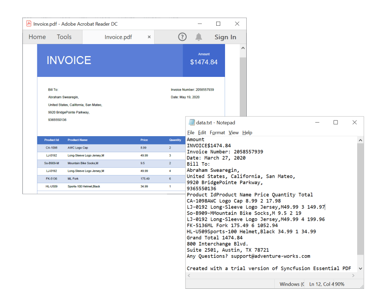This screenshot has height=306, width=382.
Task: Click the Acrobat scroll up arrow
Action: tap(243, 48)
